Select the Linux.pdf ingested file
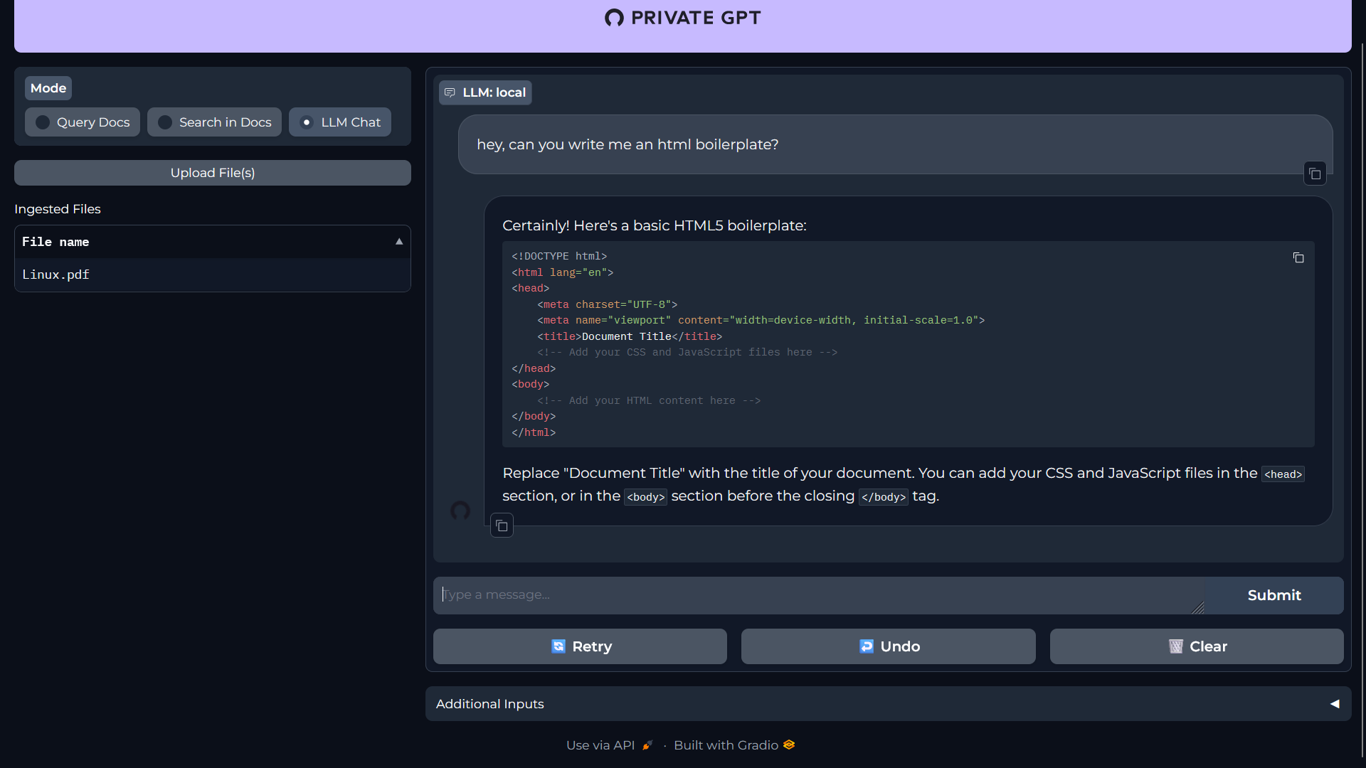The width and height of the screenshot is (1366, 768). [56, 274]
